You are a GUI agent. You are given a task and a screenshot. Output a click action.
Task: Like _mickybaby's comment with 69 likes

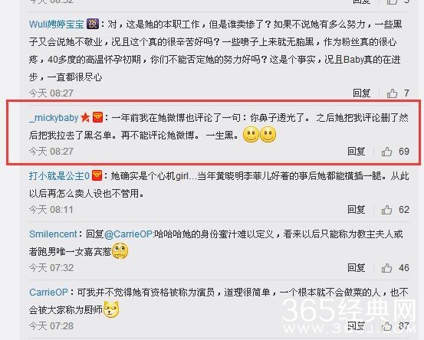[387, 152]
